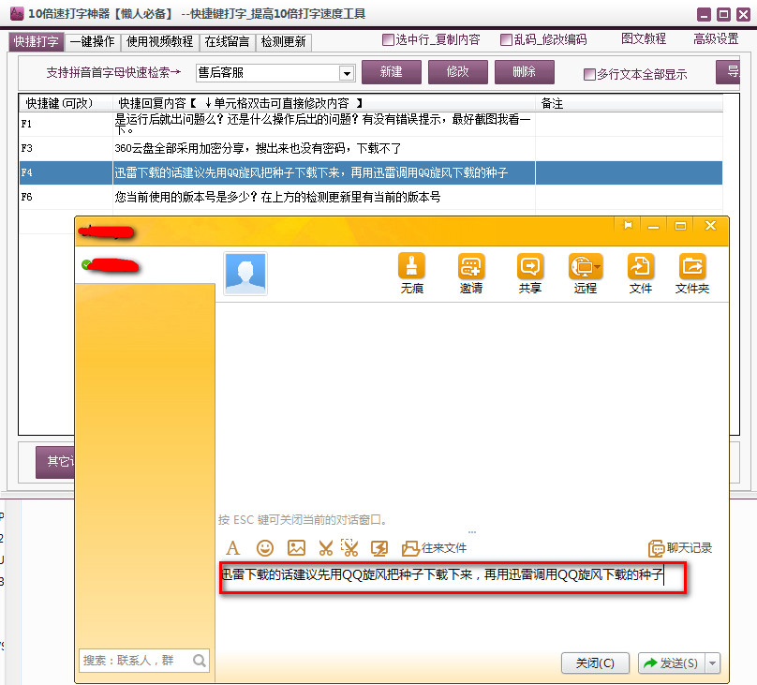Enable 选中行_复制内容 checkbox
The width and height of the screenshot is (757, 685).
tap(388, 39)
